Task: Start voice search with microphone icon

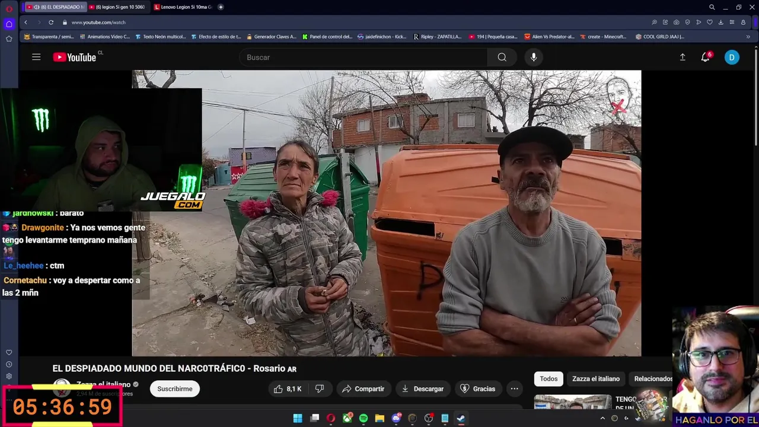Action: [534, 57]
